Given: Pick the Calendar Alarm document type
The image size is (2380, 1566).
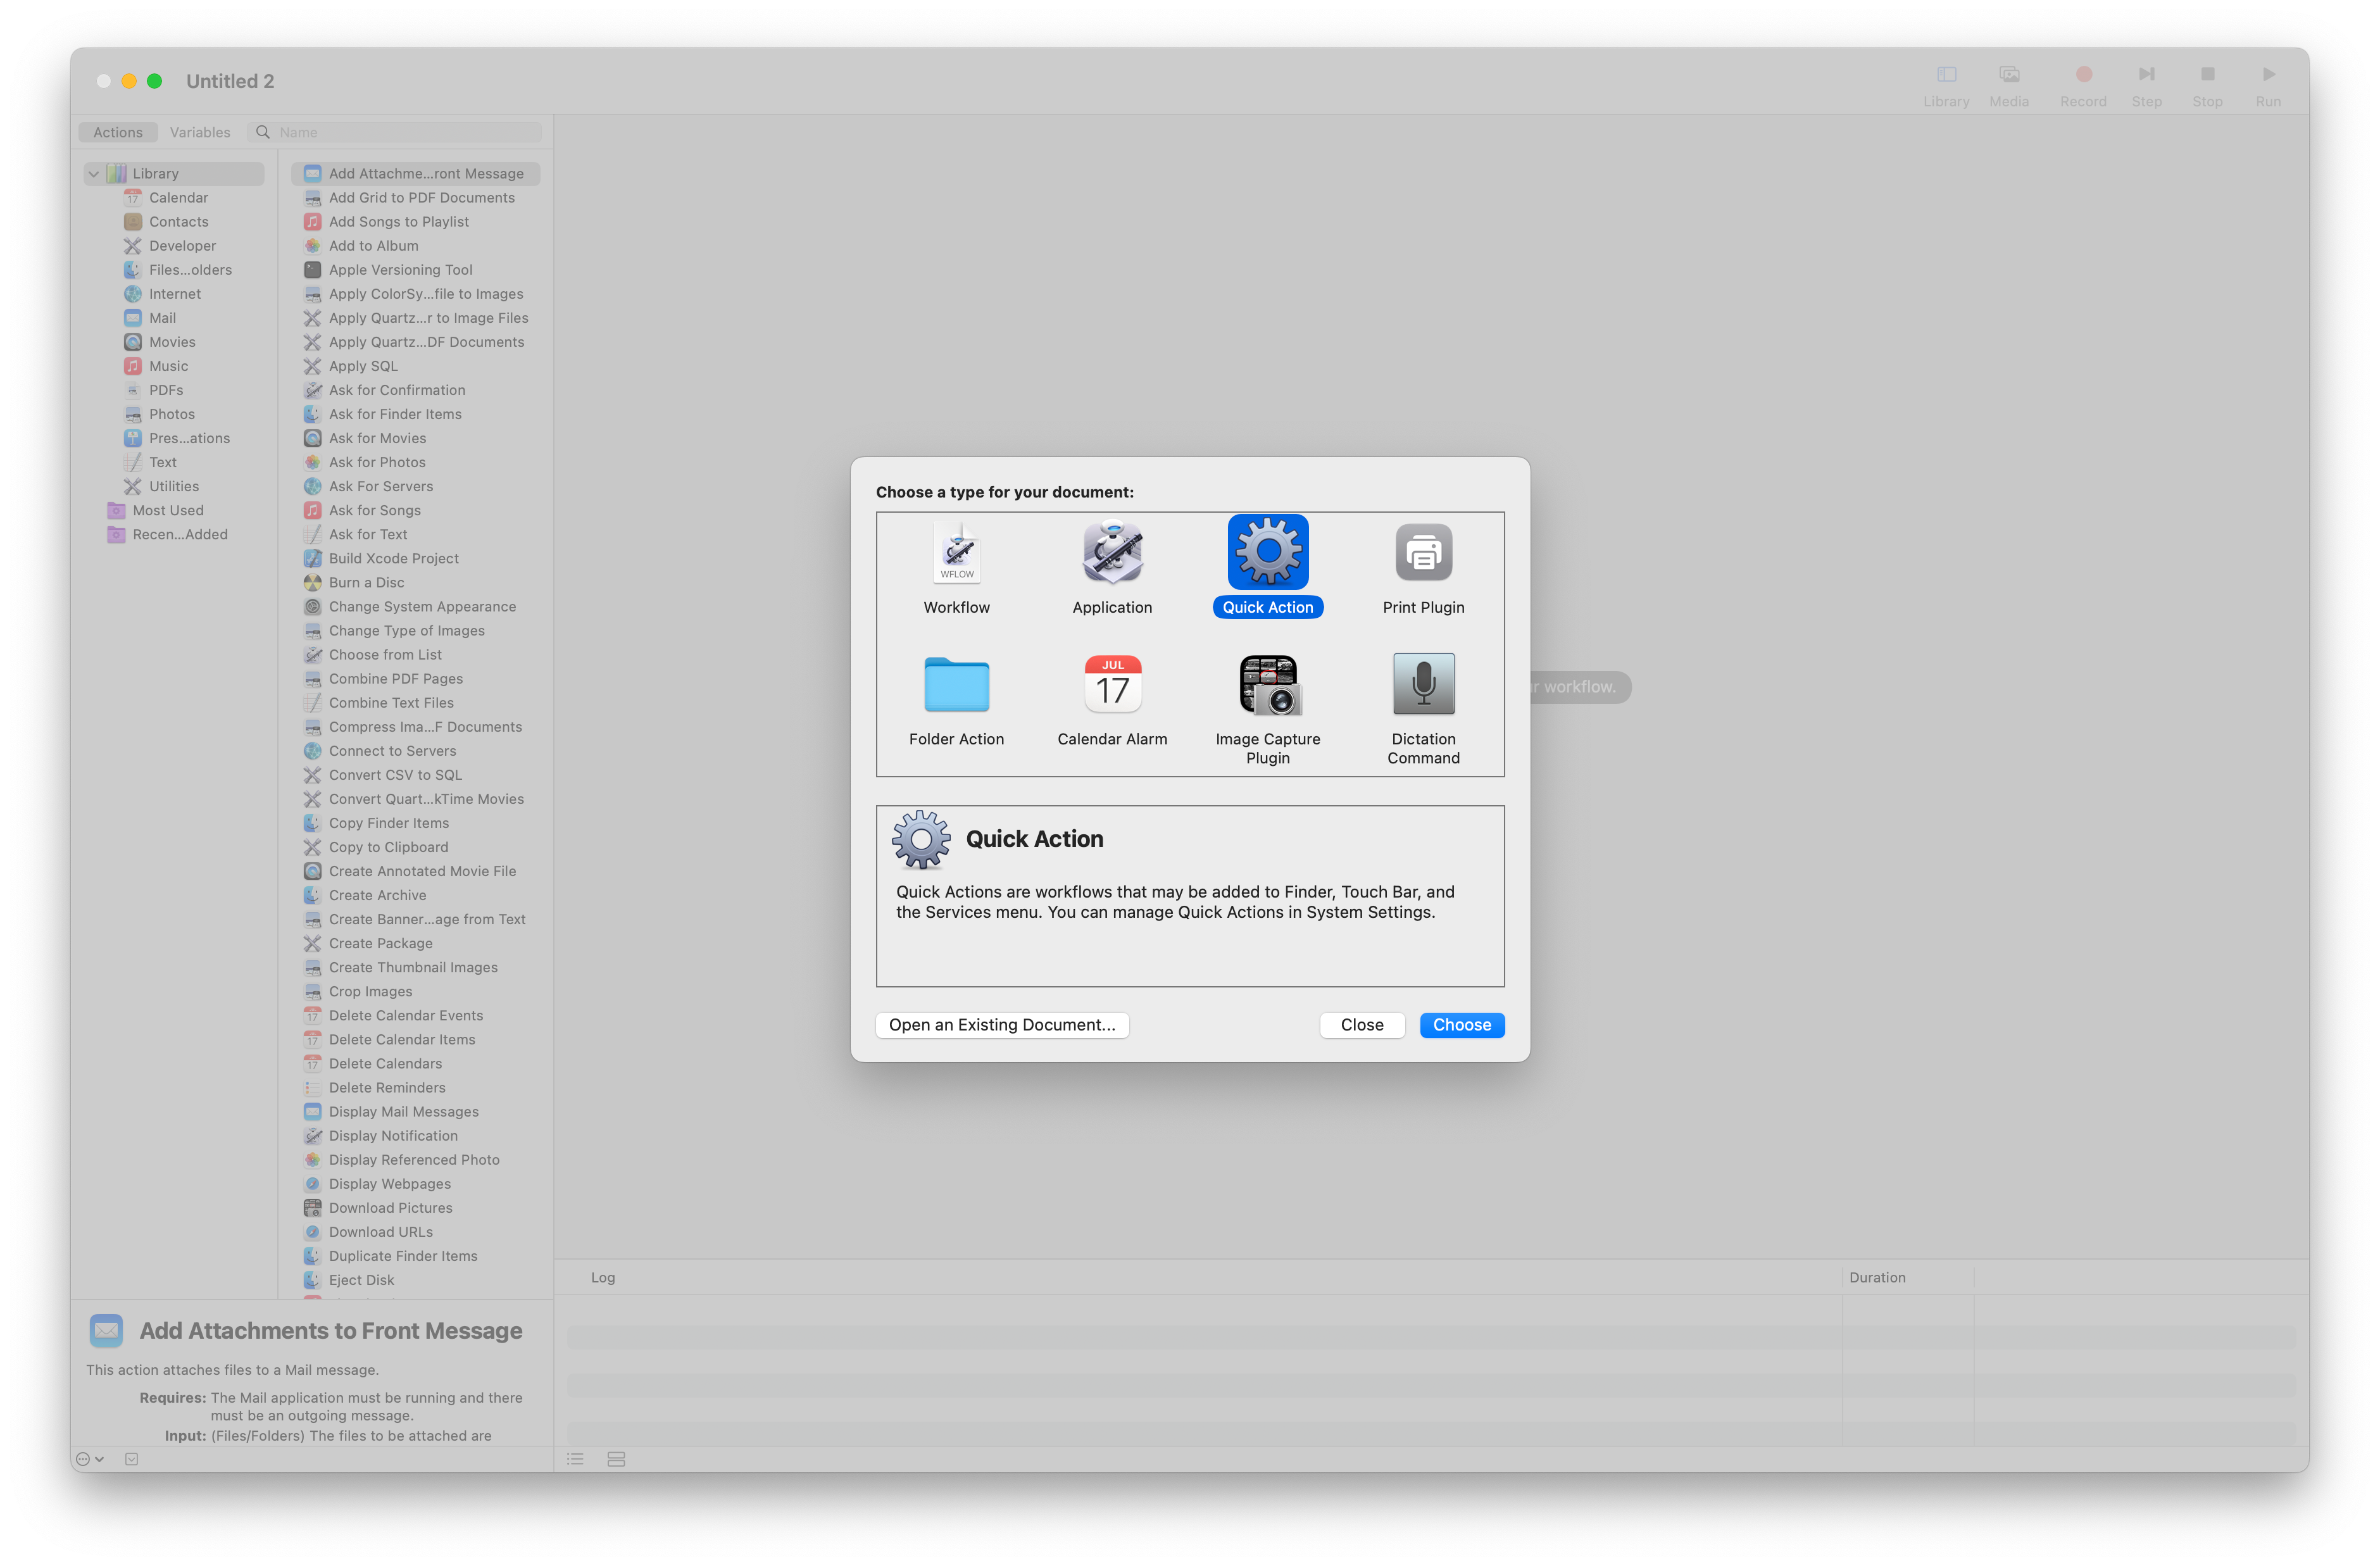Looking at the screenshot, I should 1112,685.
